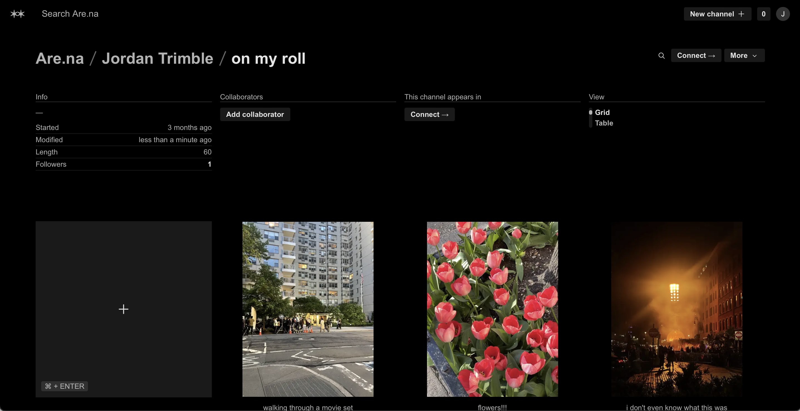Image resolution: width=800 pixels, height=411 pixels.
Task: Click the Followers count 1
Action: coord(209,164)
